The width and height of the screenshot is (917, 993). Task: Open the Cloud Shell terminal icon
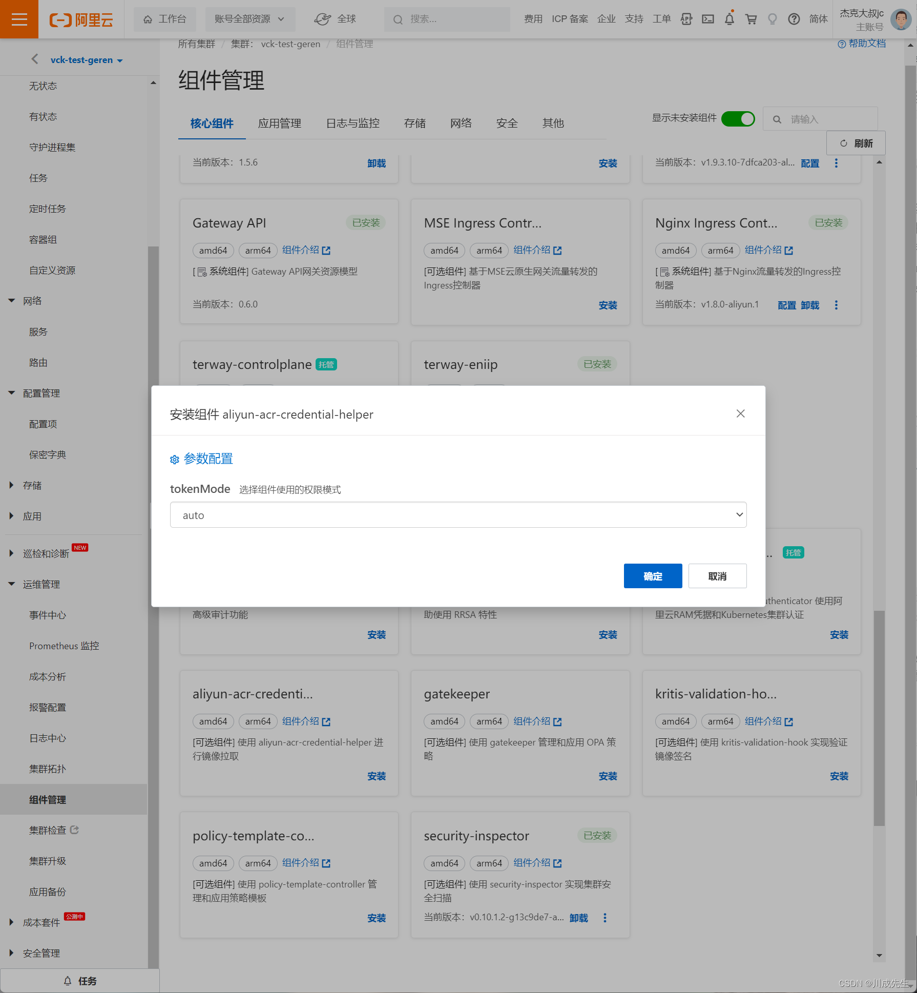pyautogui.click(x=708, y=19)
